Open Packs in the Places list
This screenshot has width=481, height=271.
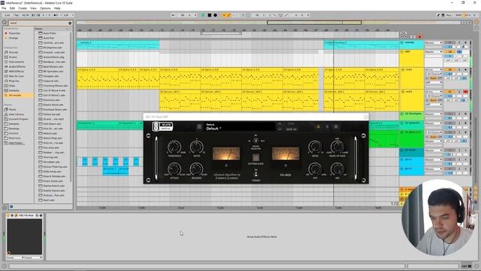(13, 109)
